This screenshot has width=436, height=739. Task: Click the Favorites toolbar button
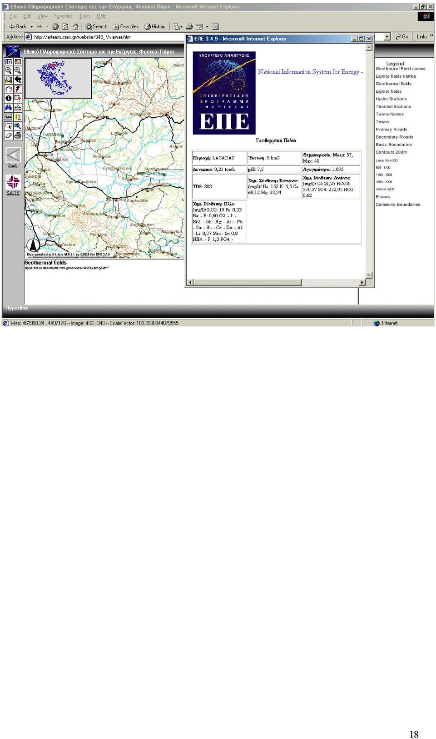coord(126,27)
